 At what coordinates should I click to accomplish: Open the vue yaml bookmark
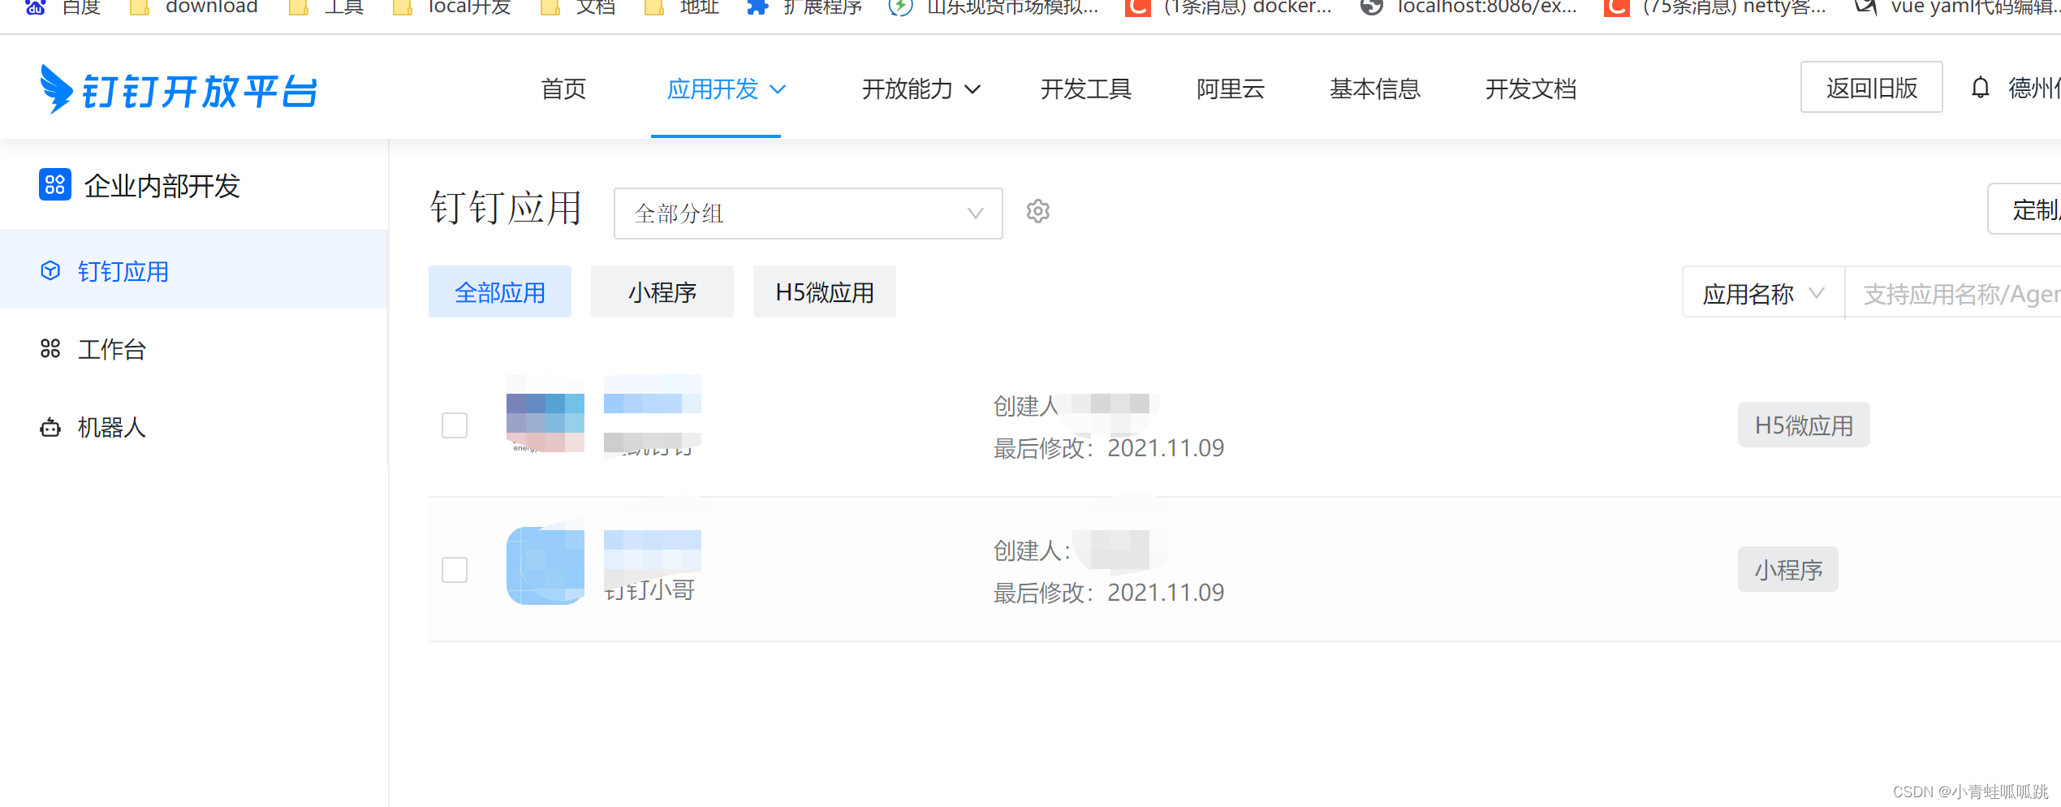[1958, 8]
